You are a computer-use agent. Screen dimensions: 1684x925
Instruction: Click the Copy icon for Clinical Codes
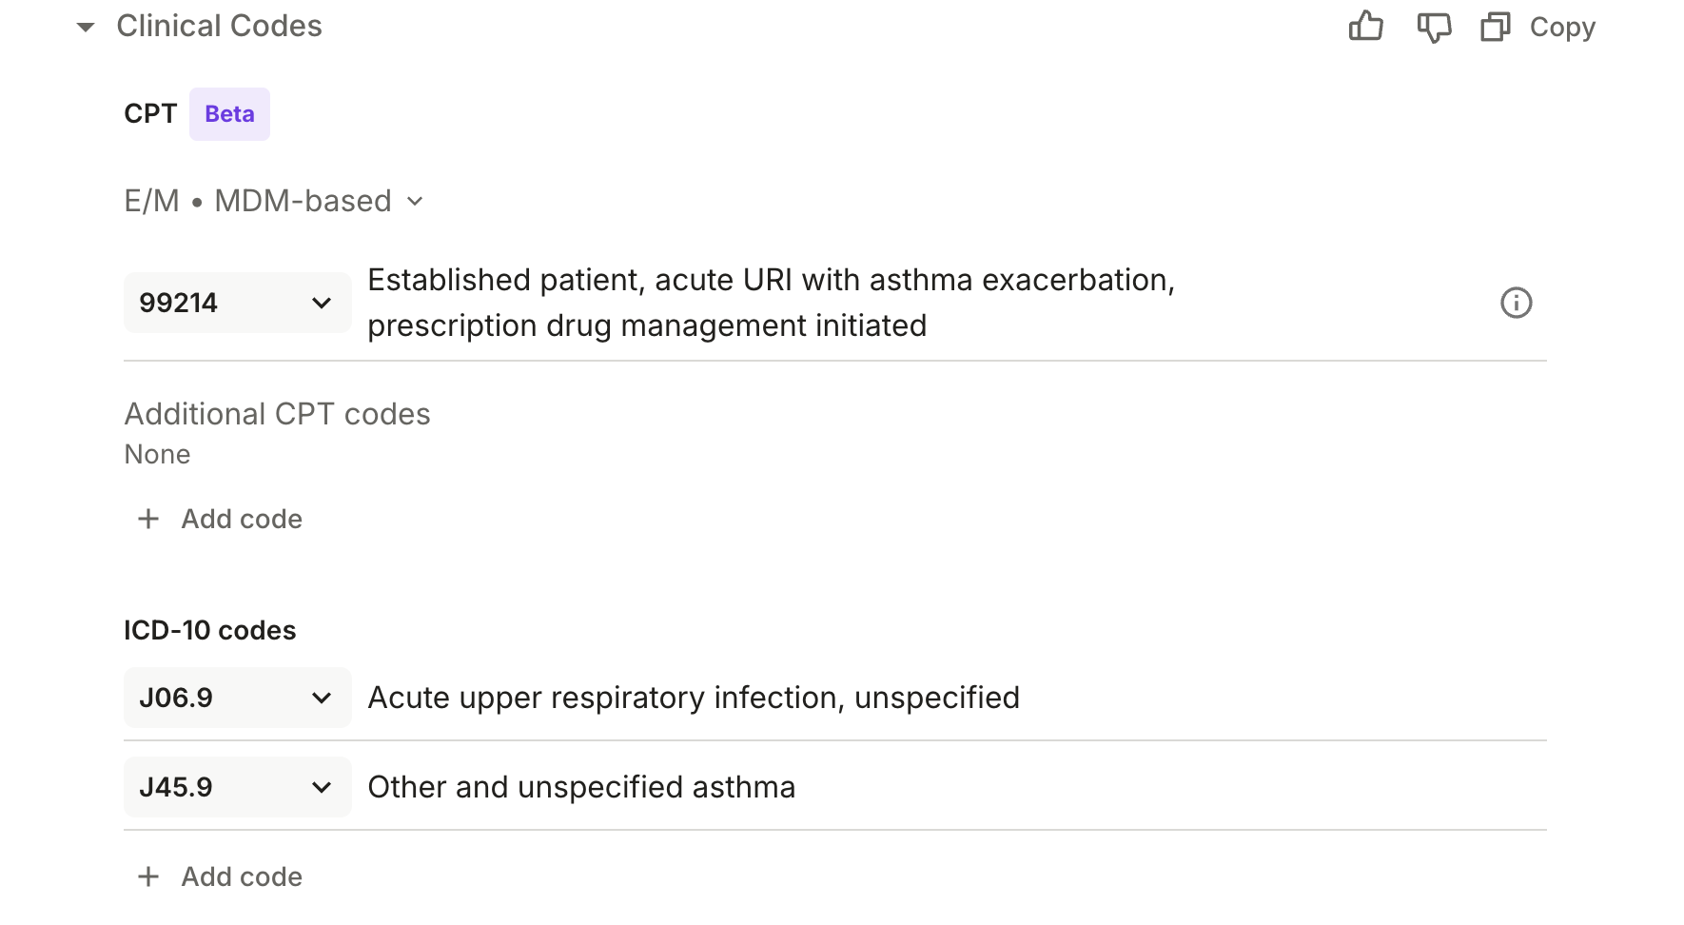point(1494,27)
